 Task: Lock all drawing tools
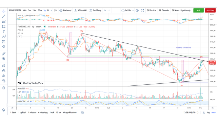4,76
